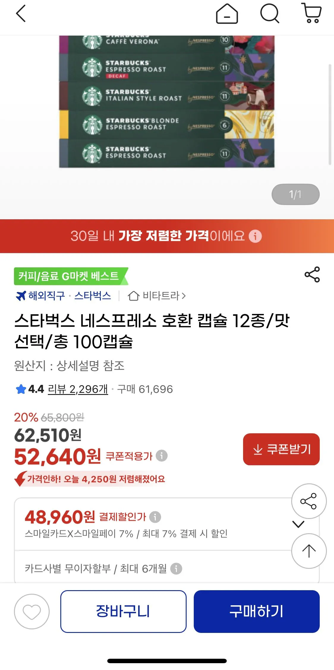This screenshot has height=670, width=334.
Task: Tap the back arrow icon
Action: click(x=21, y=14)
